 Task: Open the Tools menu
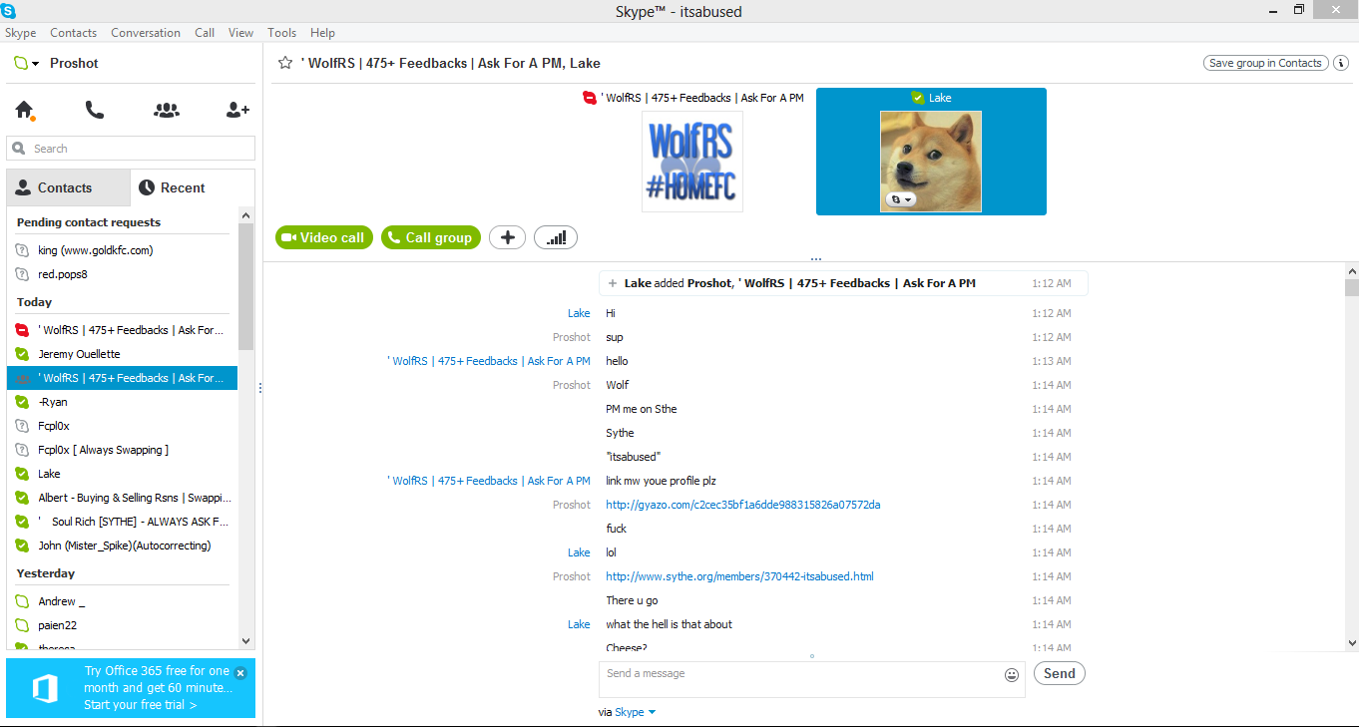click(x=282, y=33)
